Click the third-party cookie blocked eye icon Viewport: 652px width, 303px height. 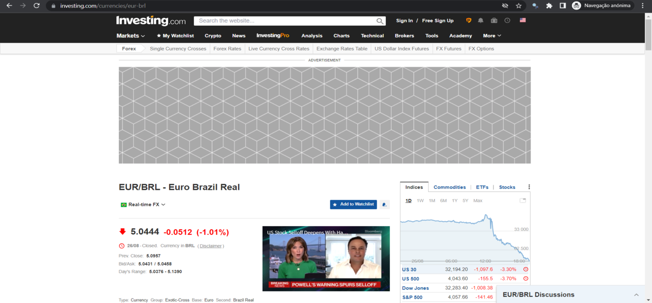(505, 6)
